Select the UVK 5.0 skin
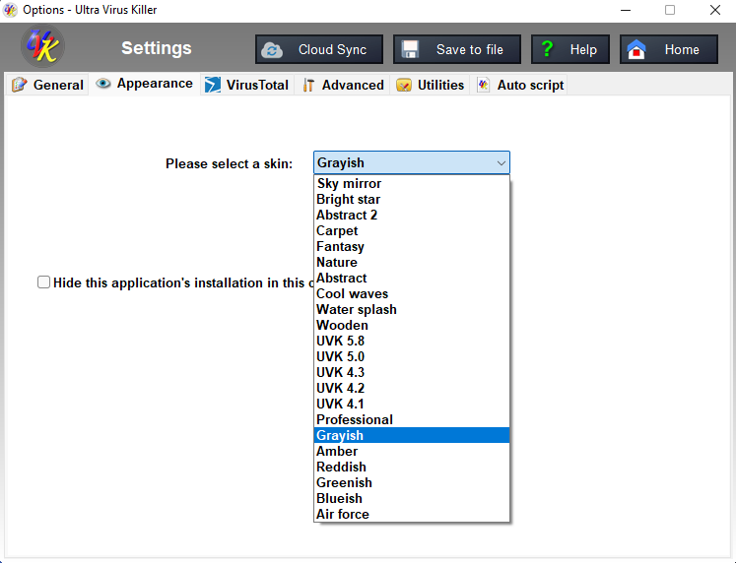736x563 pixels. (x=412, y=356)
